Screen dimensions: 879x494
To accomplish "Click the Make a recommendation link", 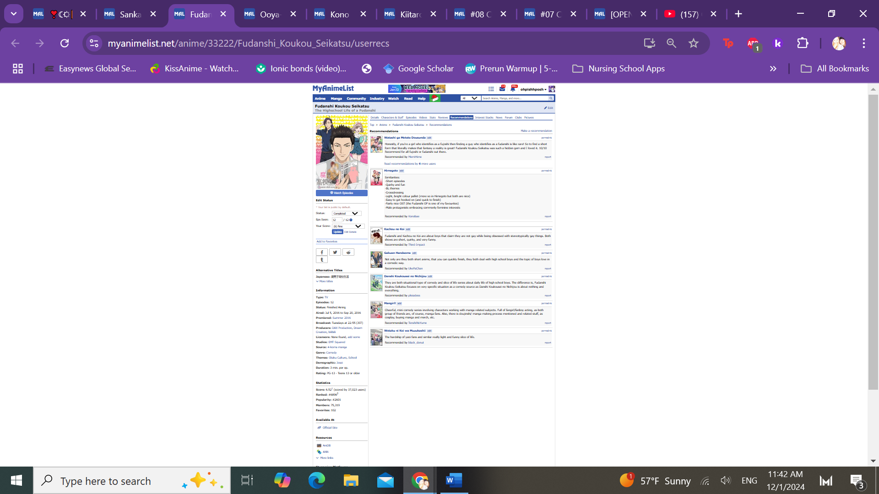I will click(536, 131).
